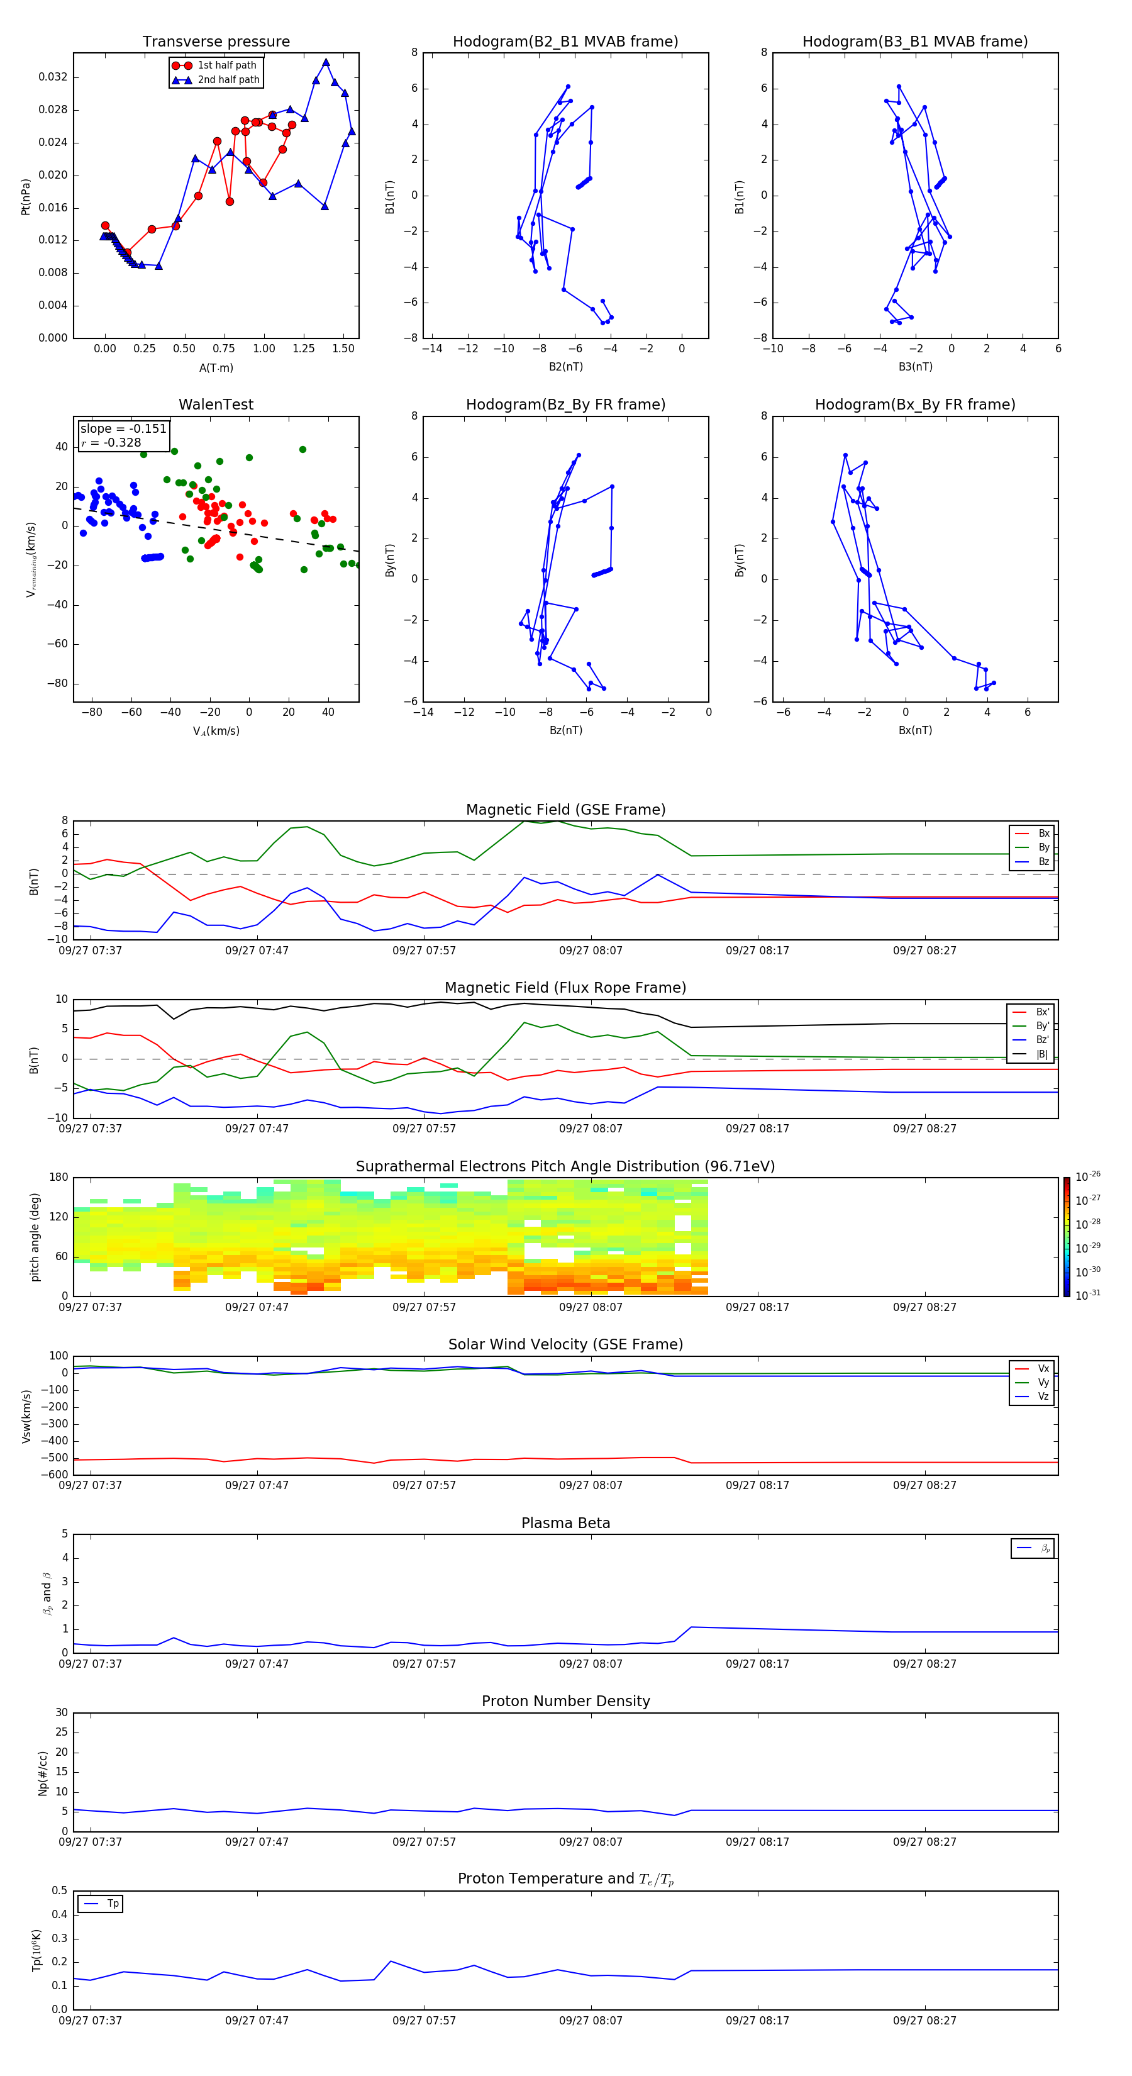Click the 'Hodogram(Bx_By FR frame)' title
The image size is (1132, 2076).
pyautogui.click(x=915, y=405)
